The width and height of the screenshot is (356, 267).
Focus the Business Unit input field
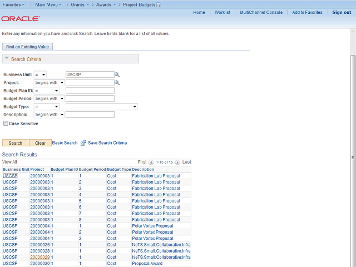pyautogui.click(x=90, y=75)
